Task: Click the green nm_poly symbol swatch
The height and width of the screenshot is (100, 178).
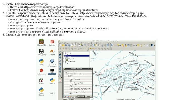Action: coord(67,60)
